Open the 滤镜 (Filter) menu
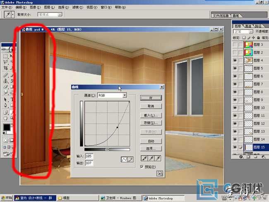The height and width of the screenshot is (202, 269). (77, 7)
